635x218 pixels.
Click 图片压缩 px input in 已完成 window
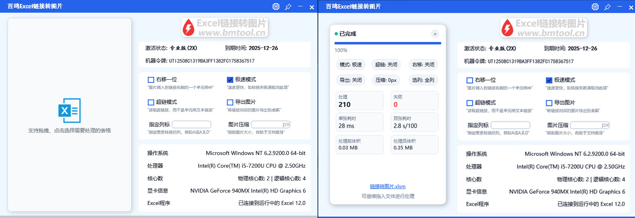590,125
